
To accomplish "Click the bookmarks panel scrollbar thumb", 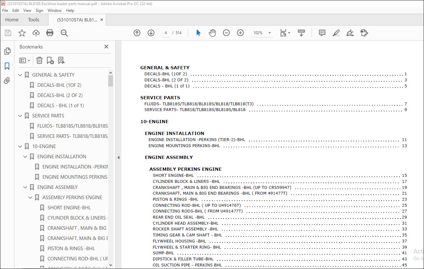I will pyautogui.click(x=110, y=81).
